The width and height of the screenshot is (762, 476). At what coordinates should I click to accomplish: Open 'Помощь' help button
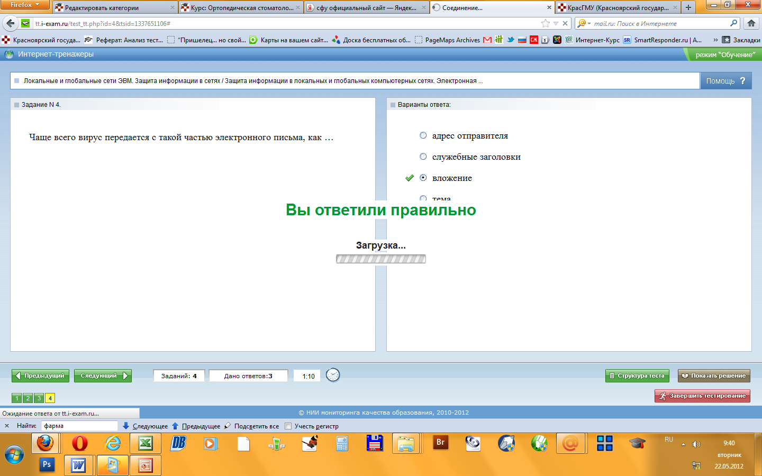click(x=725, y=81)
